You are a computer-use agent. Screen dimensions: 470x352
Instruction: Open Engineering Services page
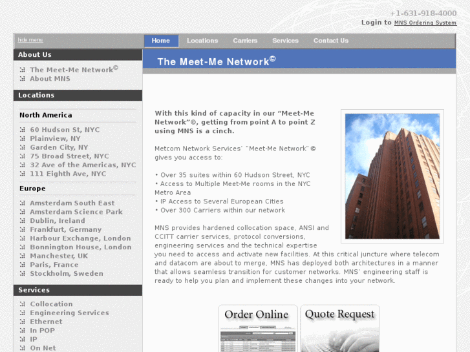(x=69, y=313)
